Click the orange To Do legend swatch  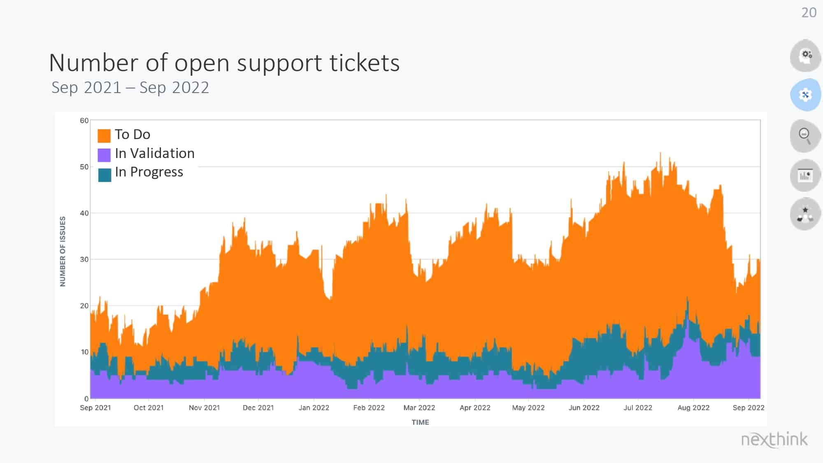click(104, 135)
